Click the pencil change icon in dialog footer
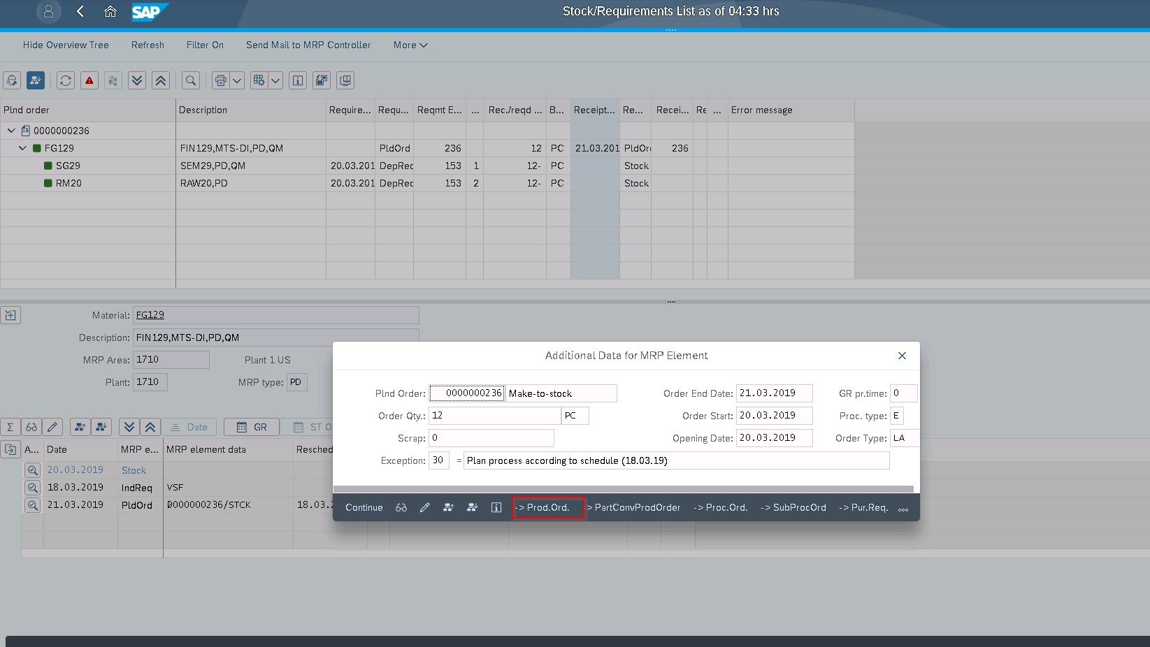Image resolution: width=1150 pixels, height=647 pixels. [424, 507]
